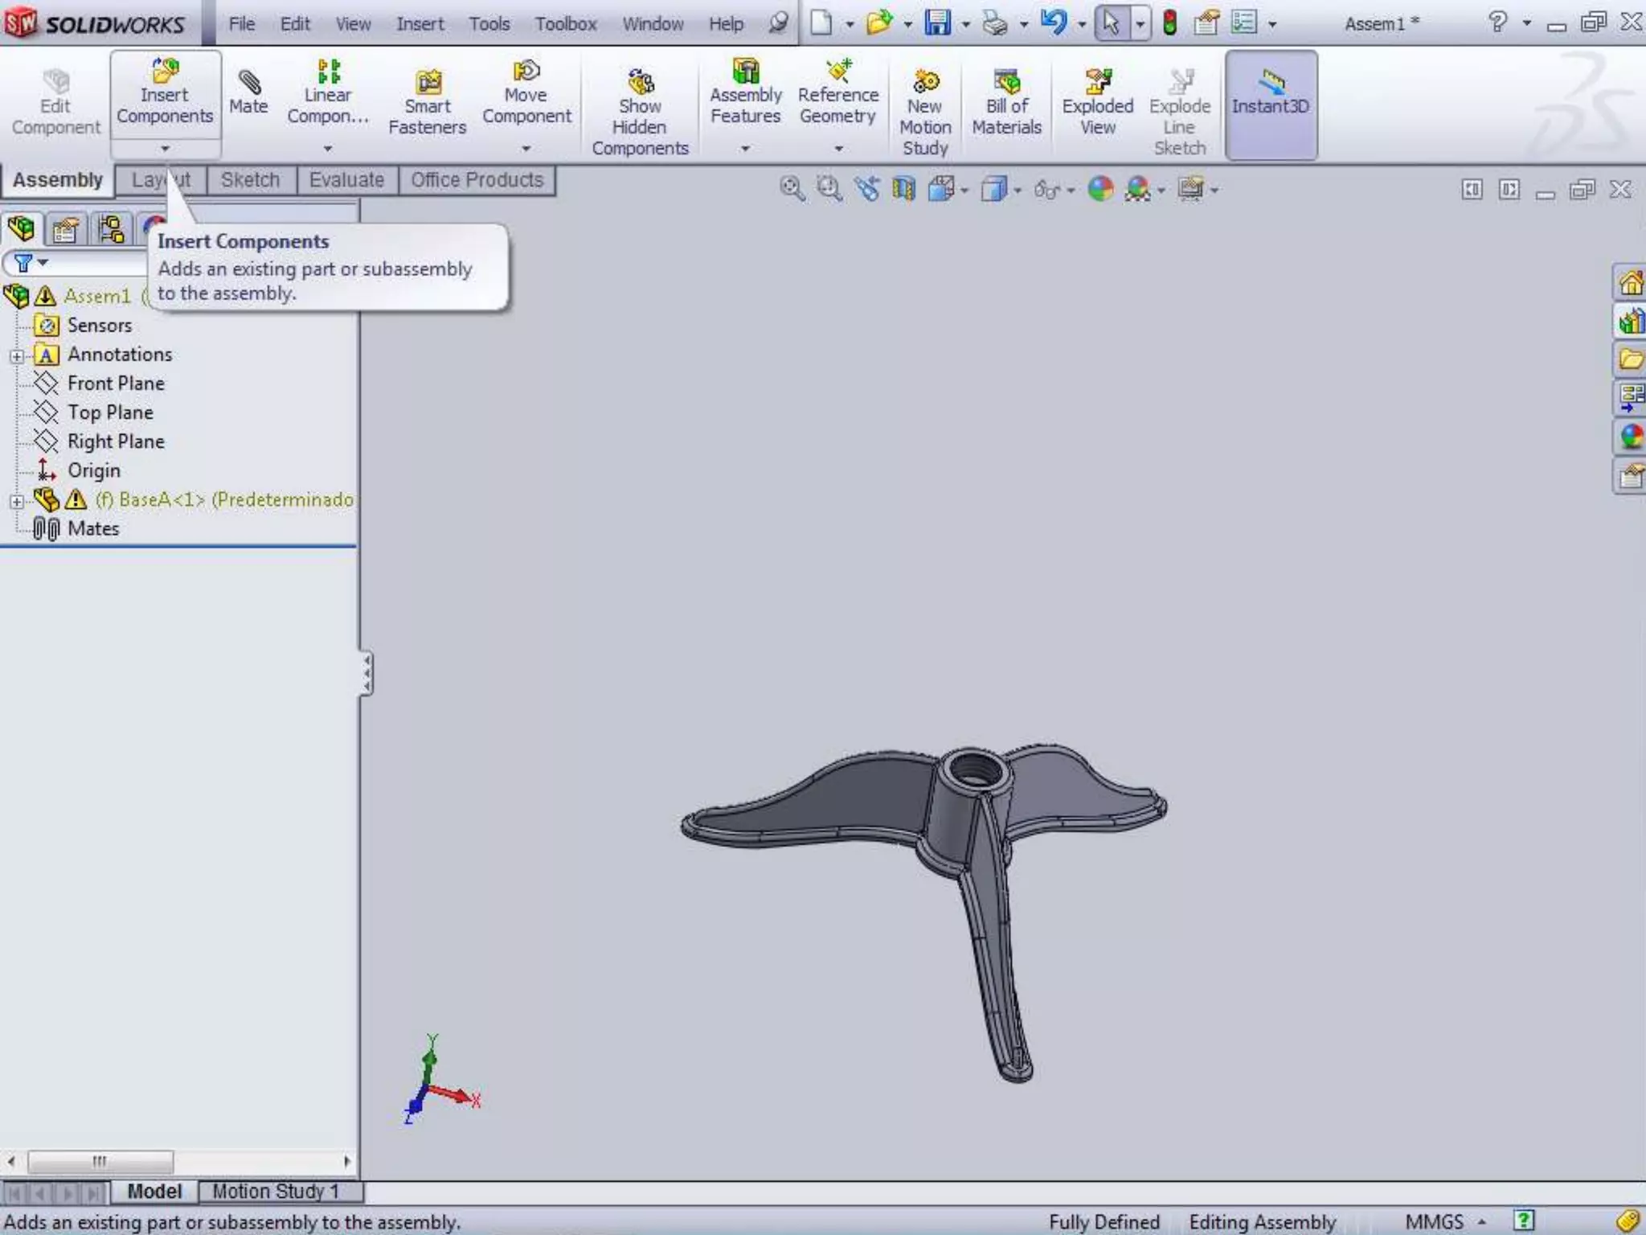
Task: Open Insert Components dropdown arrow
Action: click(165, 149)
